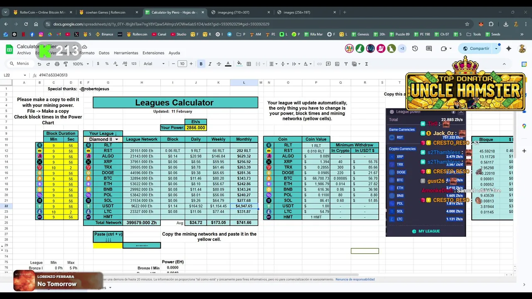The height and width of the screenshot is (299, 532).
Task: Click the Compartir share button
Action: click(x=476, y=49)
